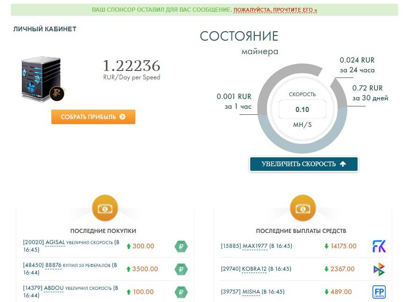Click the FK payment system logo
Screen dimensions: 408x302
pos(379,246)
